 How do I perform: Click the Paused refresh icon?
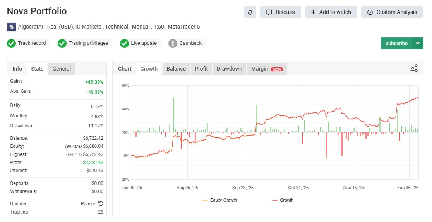click(101, 203)
